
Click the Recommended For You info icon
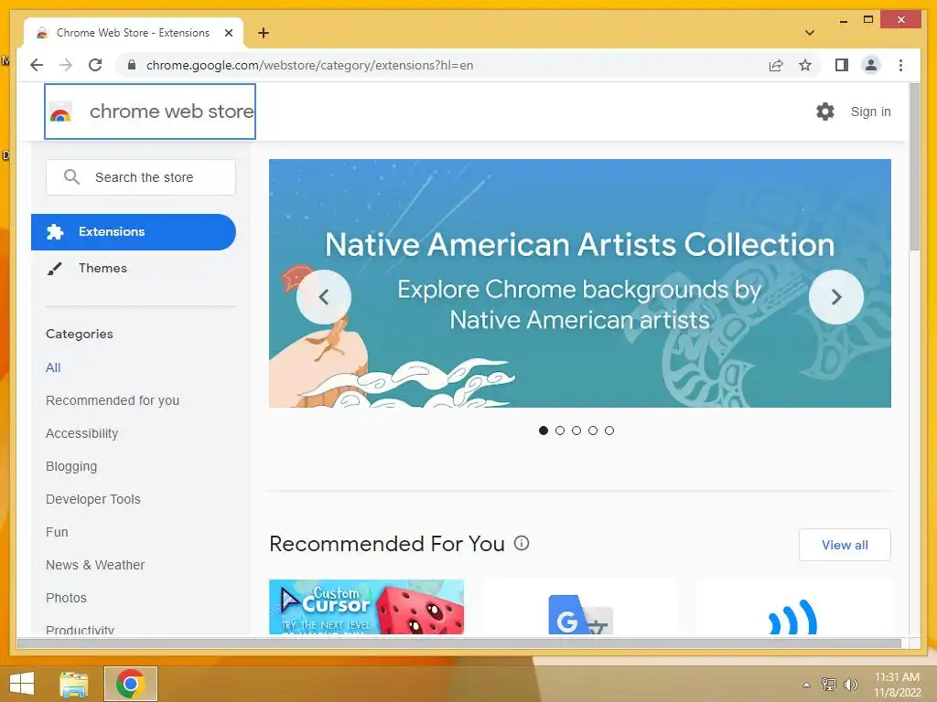tap(522, 543)
